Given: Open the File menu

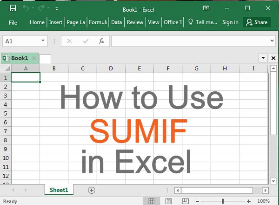Looking at the screenshot, I should (x=13, y=22).
